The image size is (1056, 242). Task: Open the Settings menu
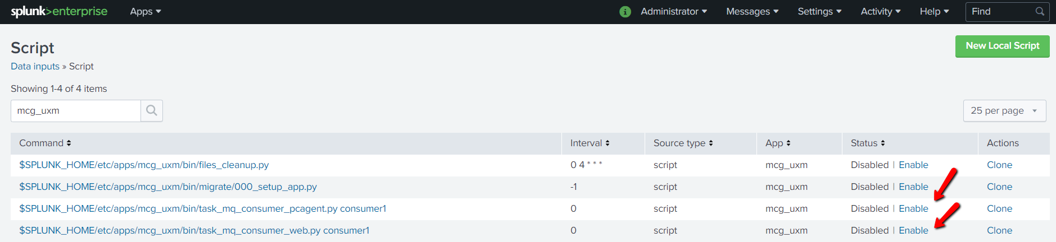coord(819,12)
